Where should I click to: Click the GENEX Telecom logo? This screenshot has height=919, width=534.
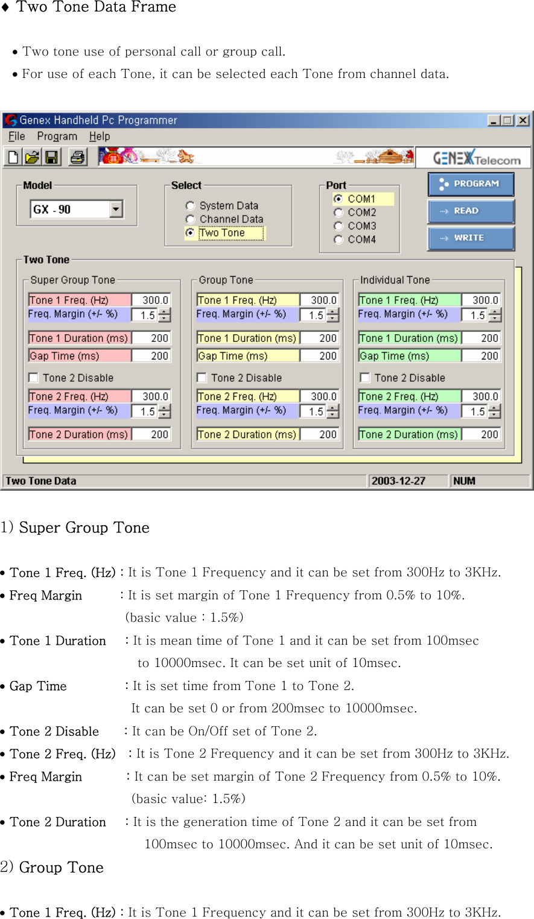click(x=477, y=156)
